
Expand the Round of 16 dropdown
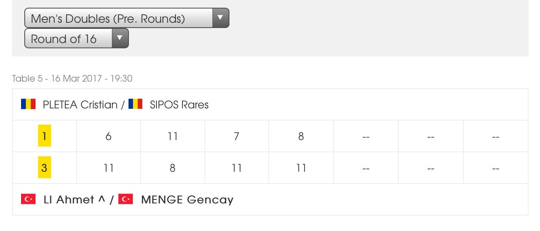coord(77,39)
